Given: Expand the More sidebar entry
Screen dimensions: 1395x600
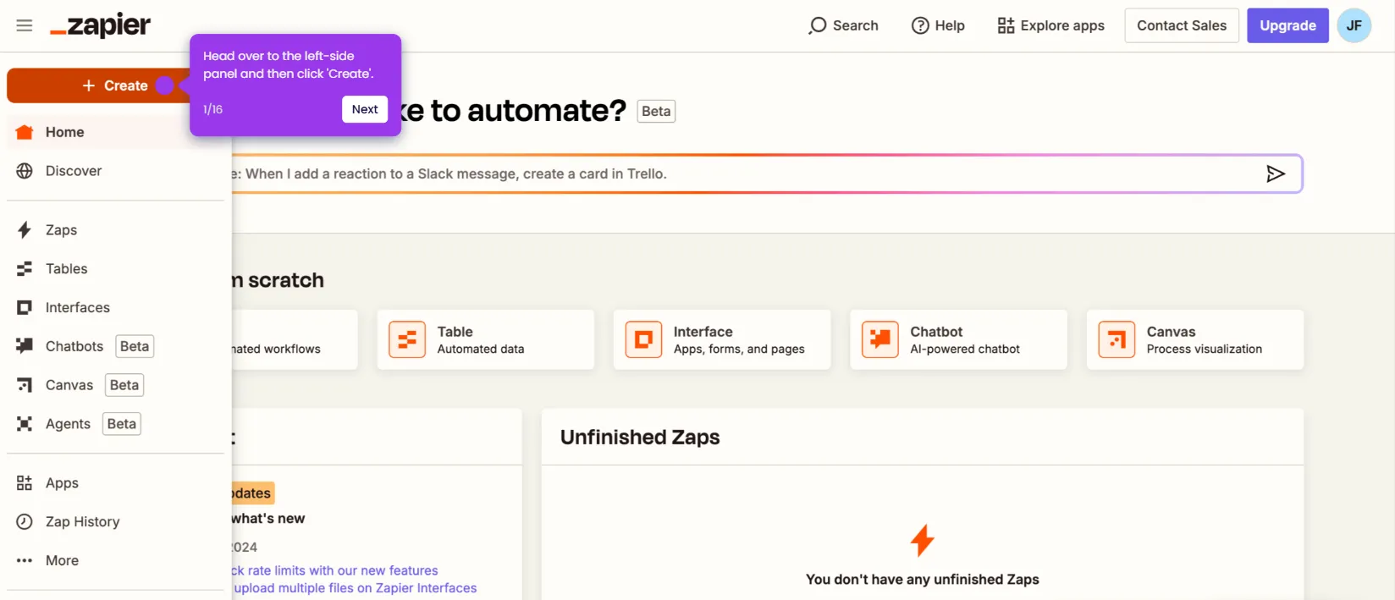Looking at the screenshot, I should [x=115, y=560].
